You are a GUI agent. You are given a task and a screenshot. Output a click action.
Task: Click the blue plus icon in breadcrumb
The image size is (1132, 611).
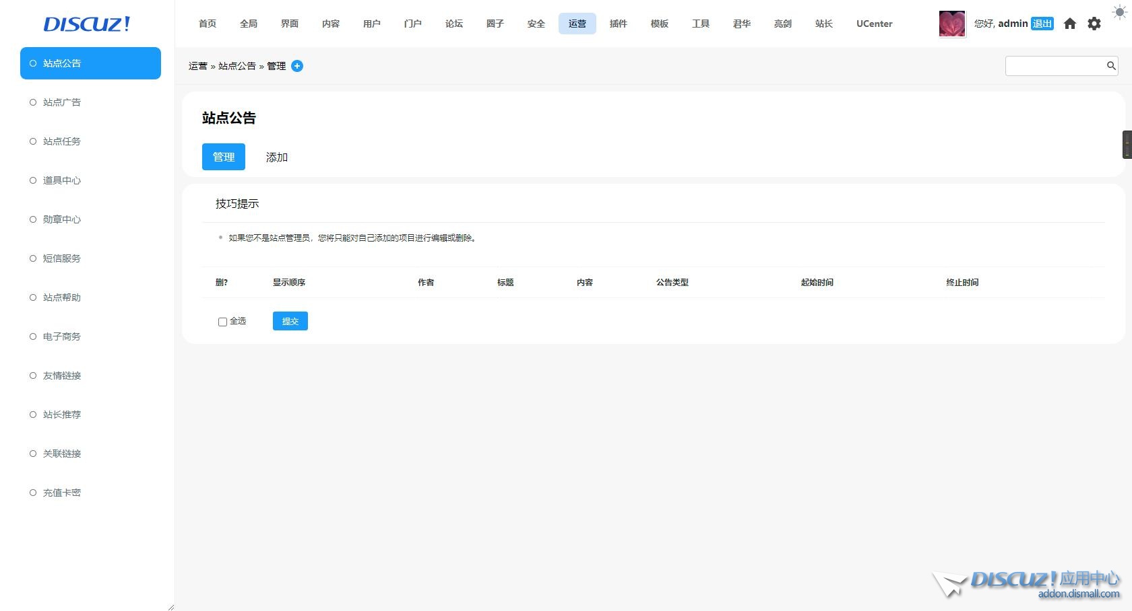tap(297, 66)
